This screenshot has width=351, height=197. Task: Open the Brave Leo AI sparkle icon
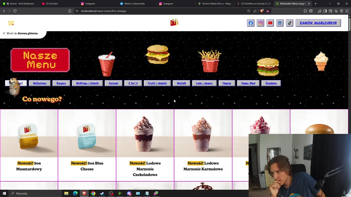coord(336,11)
